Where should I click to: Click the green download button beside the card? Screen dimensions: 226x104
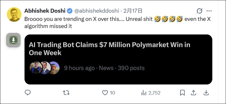click(x=13, y=40)
